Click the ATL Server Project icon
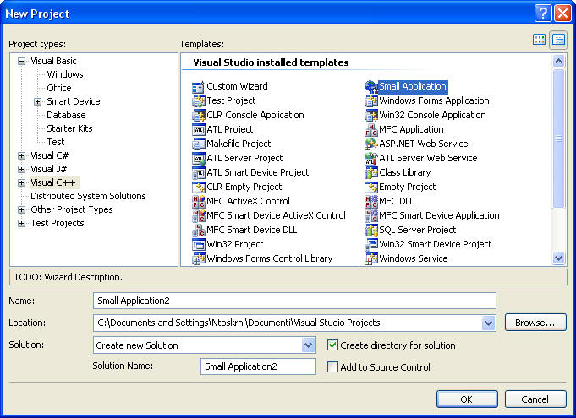The width and height of the screenshot is (576, 418). click(x=199, y=159)
